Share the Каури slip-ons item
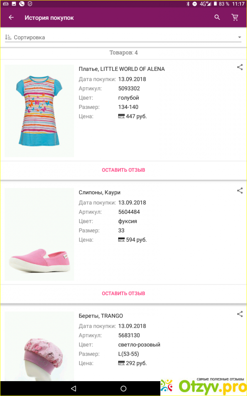 (x=240, y=191)
